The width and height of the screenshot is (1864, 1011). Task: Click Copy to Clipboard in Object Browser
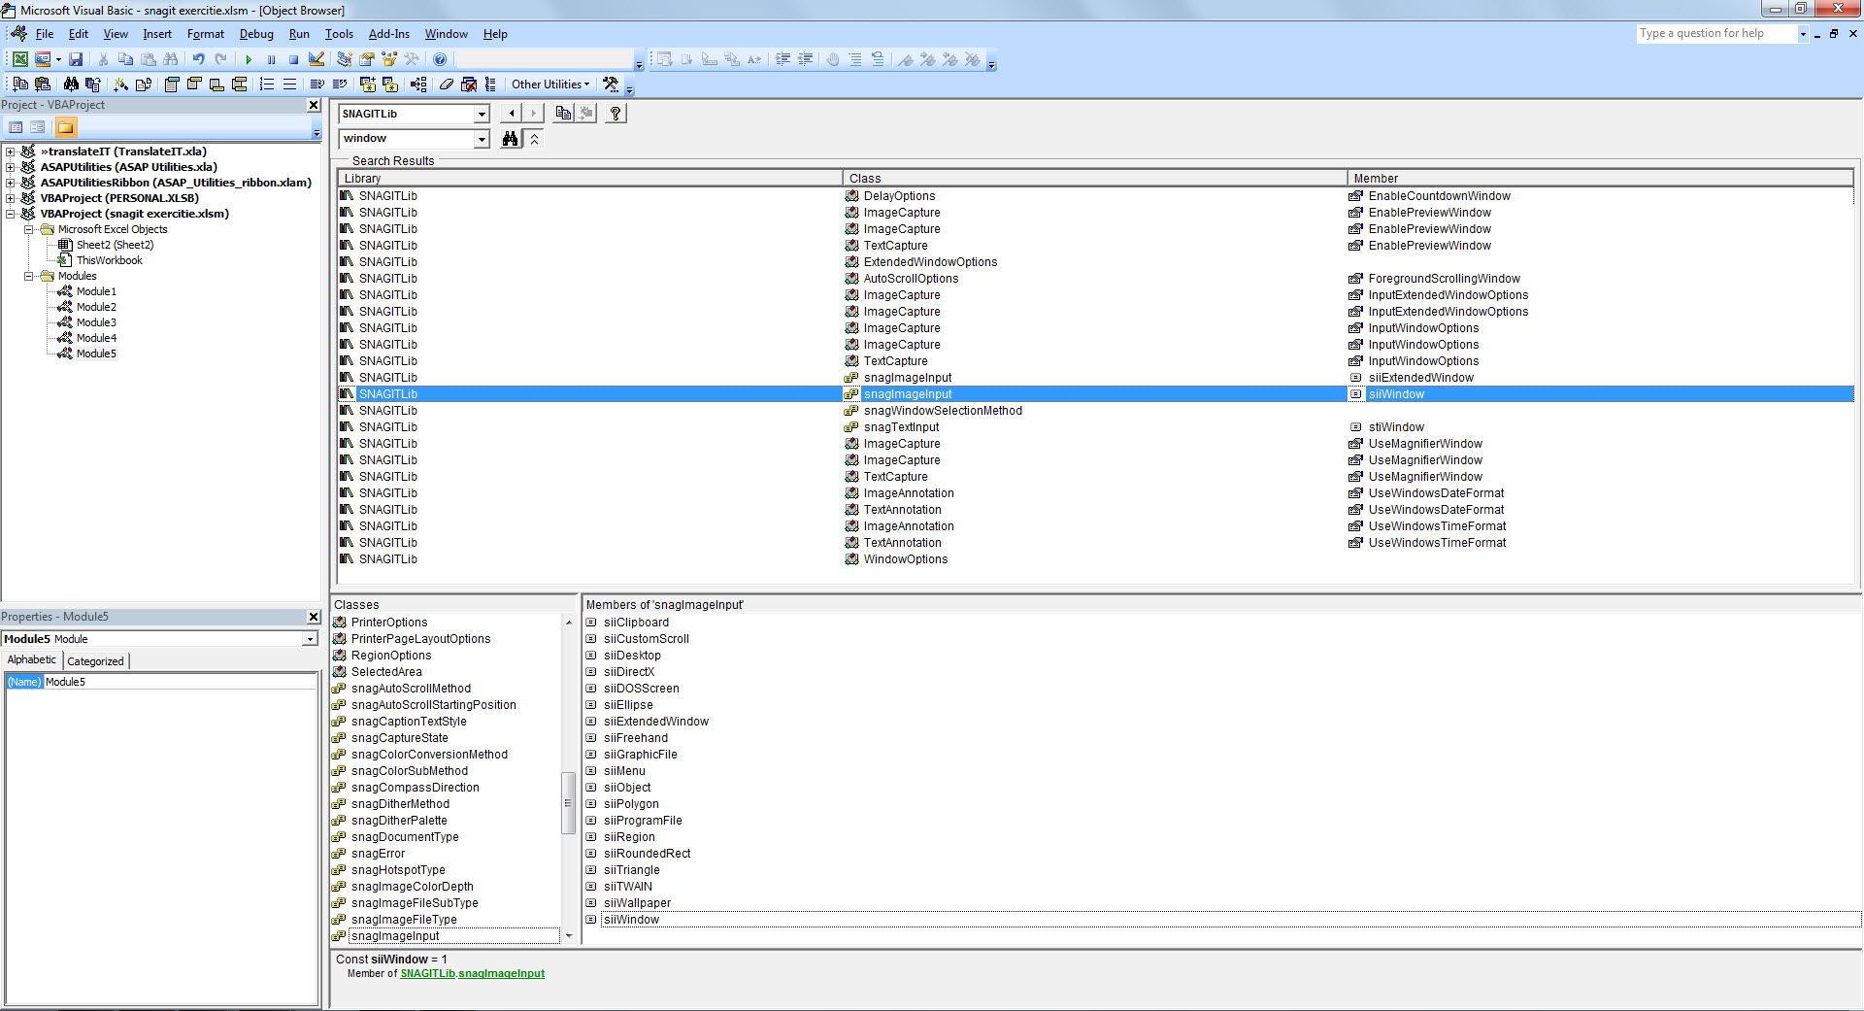click(563, 114)
